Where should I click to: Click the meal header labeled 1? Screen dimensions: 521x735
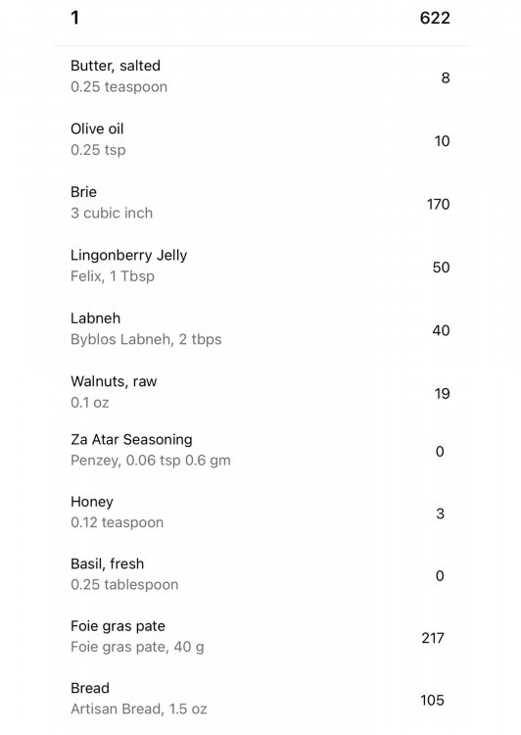pos(75,18)
